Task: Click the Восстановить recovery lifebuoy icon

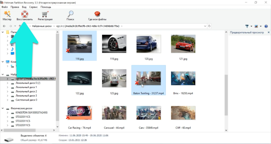Action: (x=24, y=15)
